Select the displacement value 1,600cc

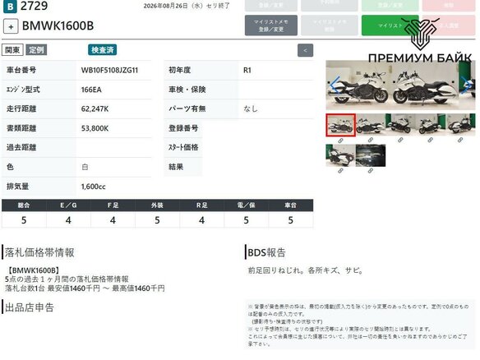[x=94, y=187]
